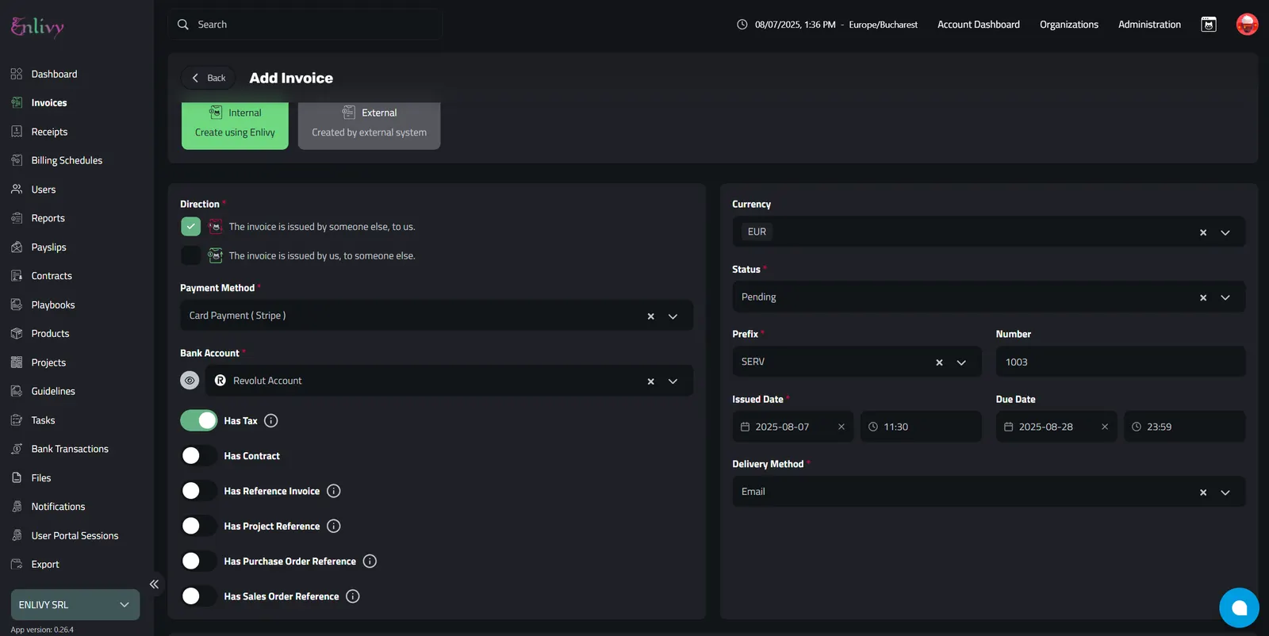Open User Portal Sessions in sidebar
1269x636 pixels.
(75, 536)
